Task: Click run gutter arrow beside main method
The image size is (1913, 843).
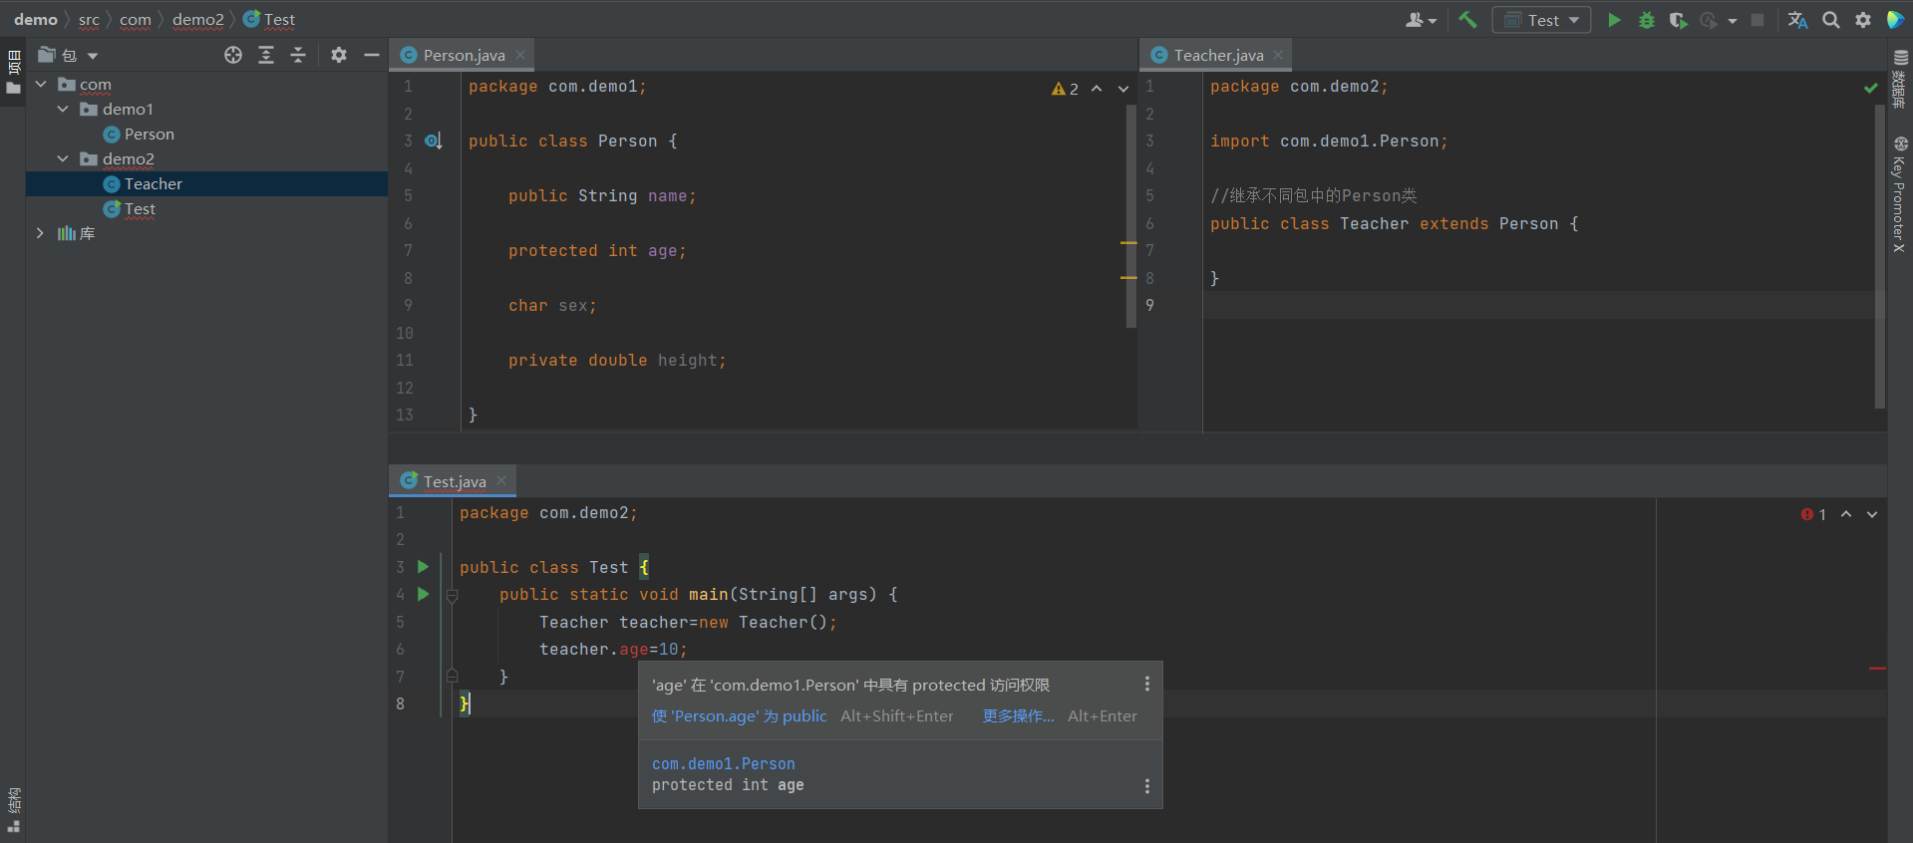Action: [423, 594]
